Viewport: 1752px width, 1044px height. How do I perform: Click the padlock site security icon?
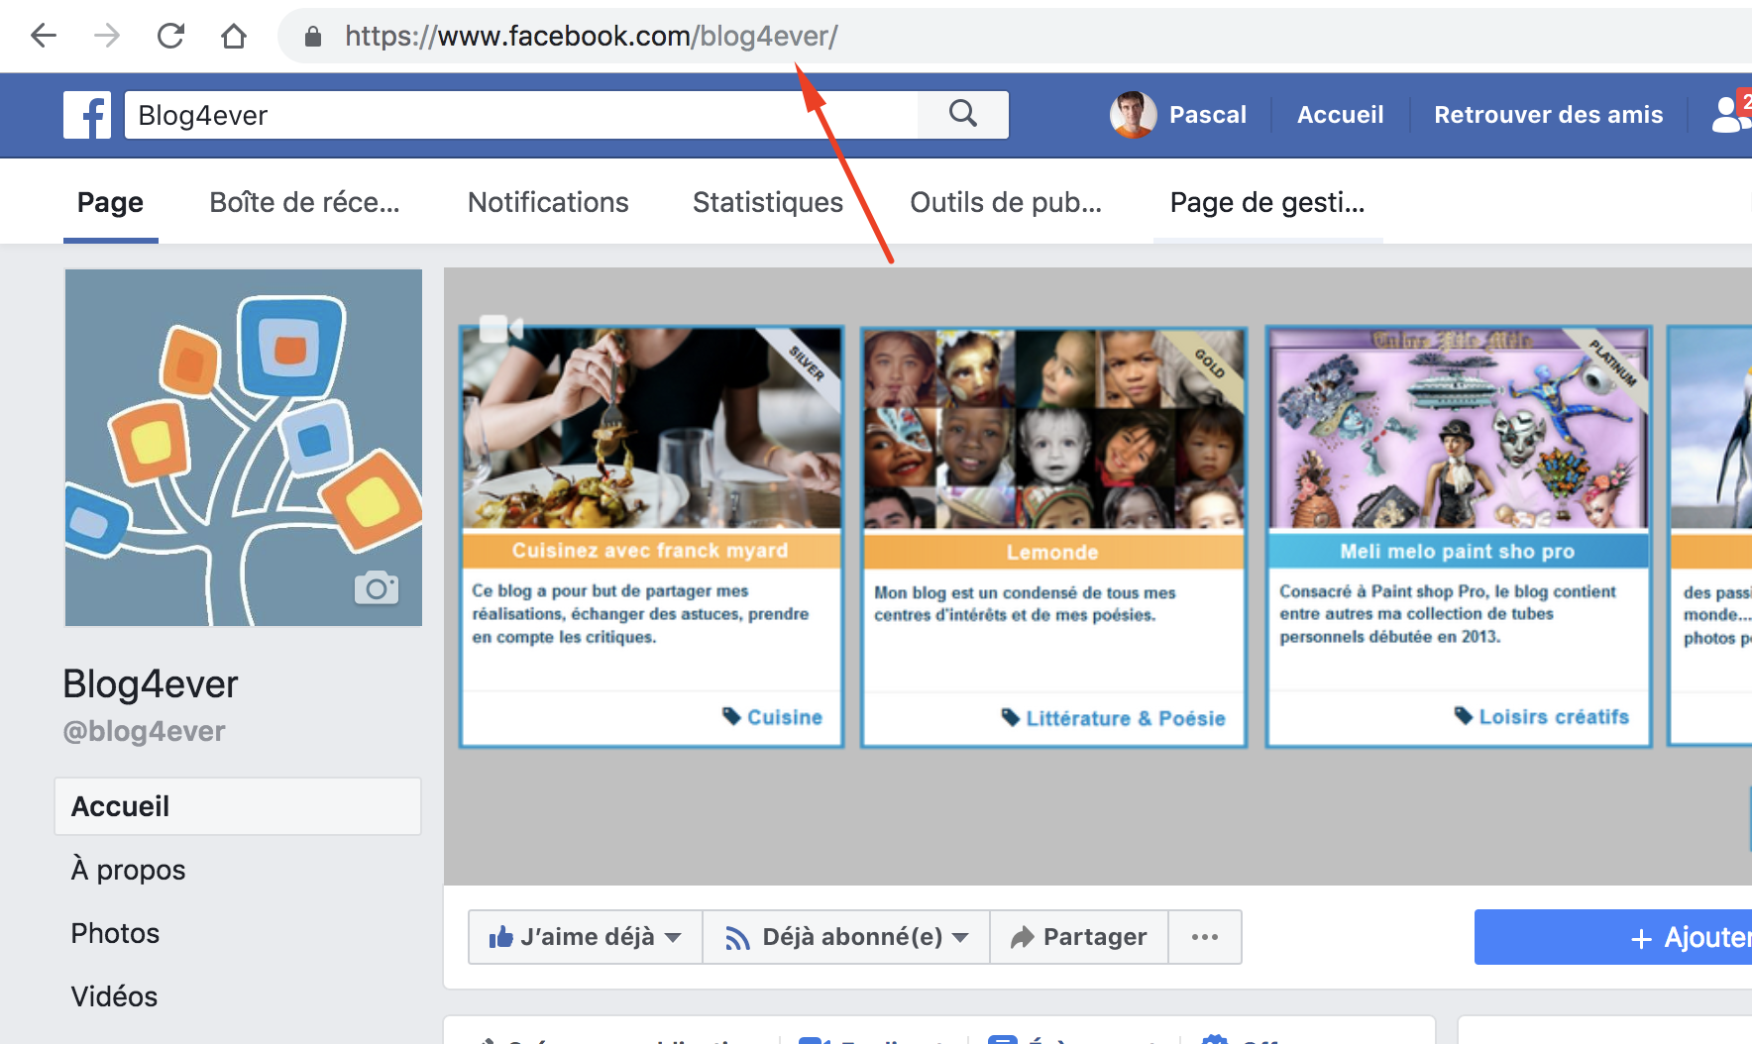point(313,37)
